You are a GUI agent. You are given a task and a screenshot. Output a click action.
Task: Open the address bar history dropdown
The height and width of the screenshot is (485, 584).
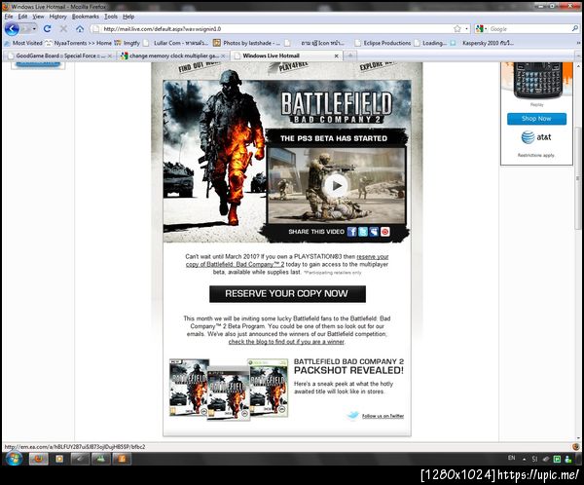coord(466,28)
